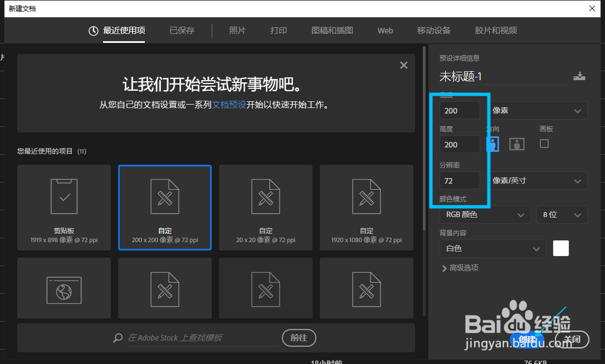Switch to the 胶片和视频 tab

(496, 31)
